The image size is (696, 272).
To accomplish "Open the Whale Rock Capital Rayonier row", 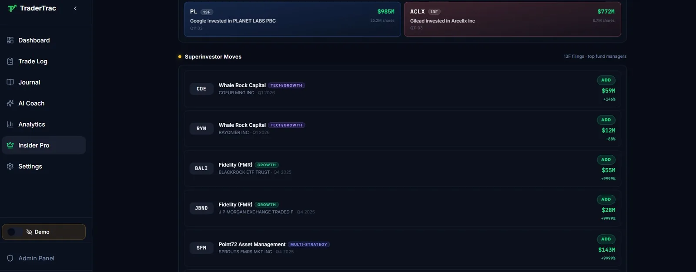I will 402,128.
